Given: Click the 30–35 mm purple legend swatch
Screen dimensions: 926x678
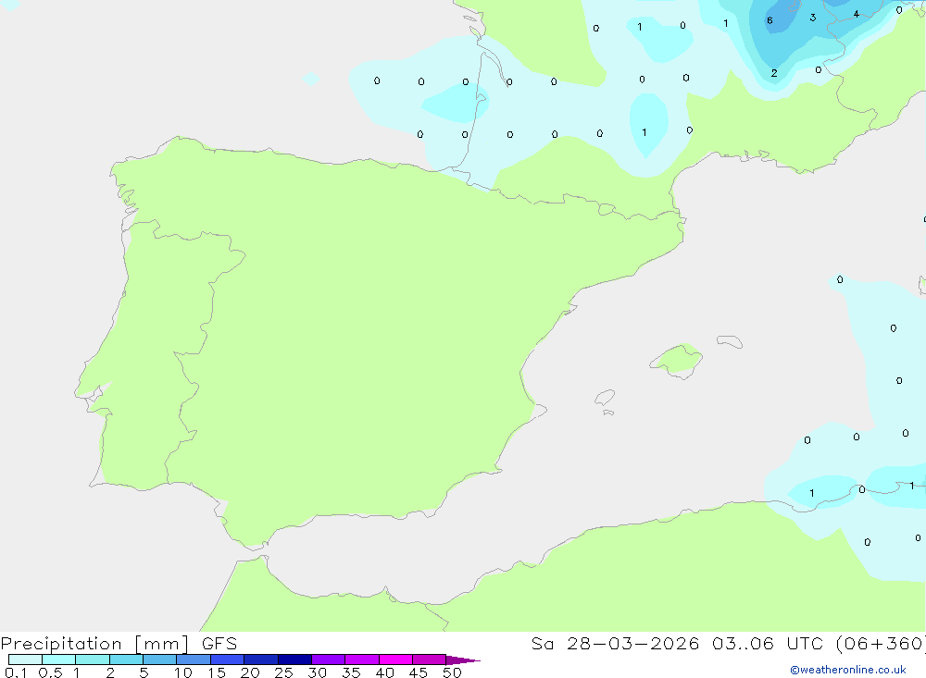Looking at the screenshot, I should click(x=329, y=660).
